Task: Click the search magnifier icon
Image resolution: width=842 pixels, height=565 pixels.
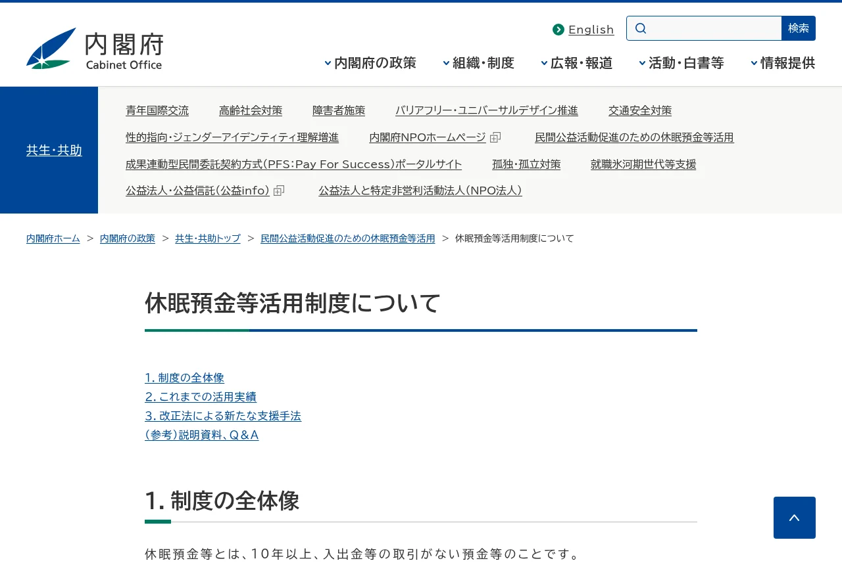Action: 641,28
